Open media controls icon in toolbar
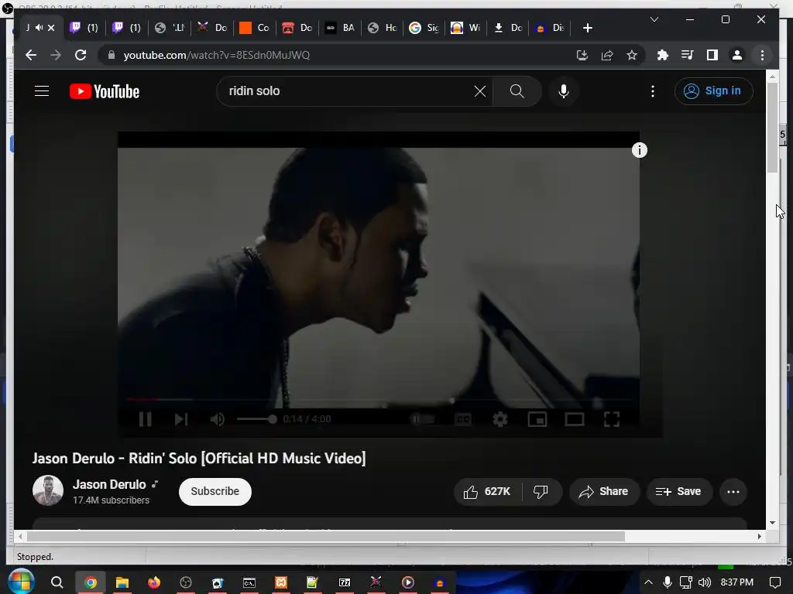The image size is (793, 594). tap(688, 55)
